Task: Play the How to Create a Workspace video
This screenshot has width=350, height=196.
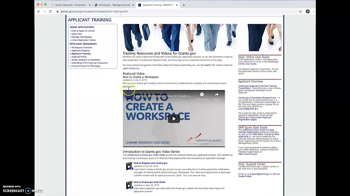Action: [174, 119]
